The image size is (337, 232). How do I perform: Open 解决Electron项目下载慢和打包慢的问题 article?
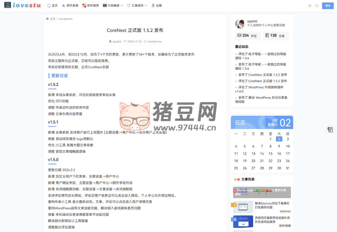272,205
